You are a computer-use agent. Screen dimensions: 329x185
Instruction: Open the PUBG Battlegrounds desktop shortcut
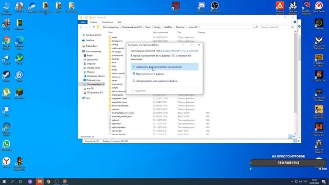(319, 61)
